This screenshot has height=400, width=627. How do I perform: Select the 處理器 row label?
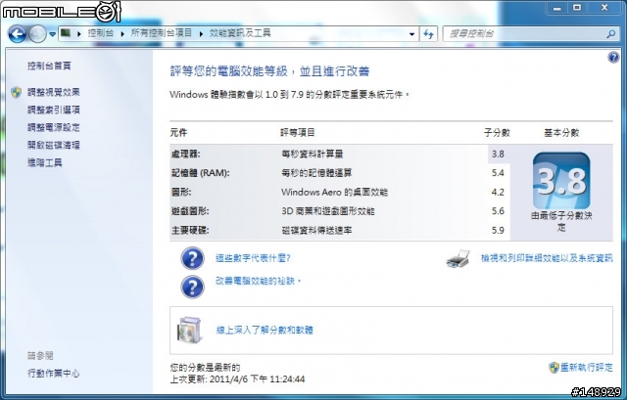(x=185, y=155)
